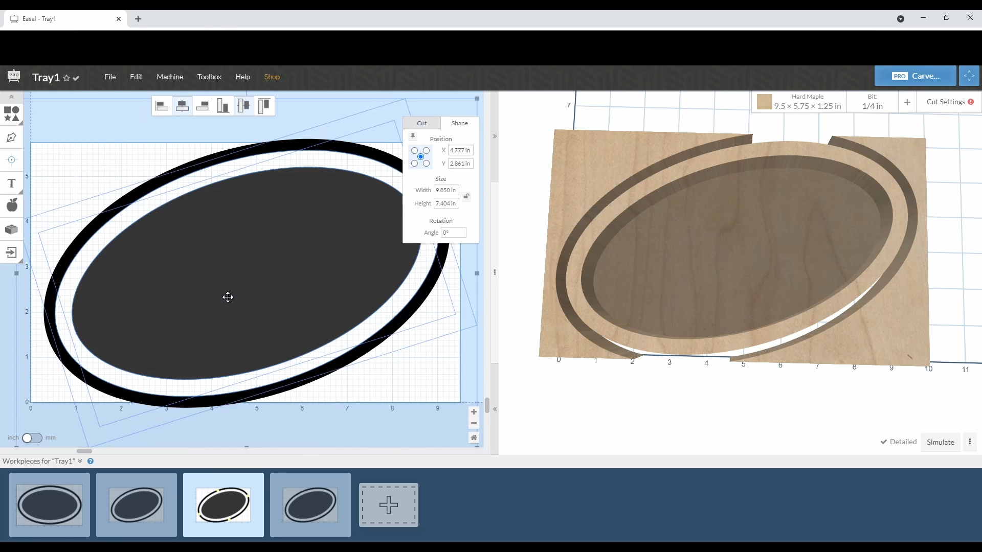982x552 pixels.
Task: Click the Carve button in top right
Action: coord(915,76)
